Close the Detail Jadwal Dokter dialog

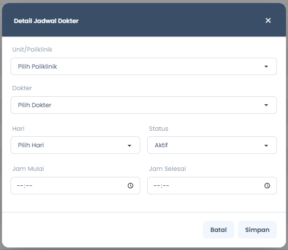click(268, 21)
